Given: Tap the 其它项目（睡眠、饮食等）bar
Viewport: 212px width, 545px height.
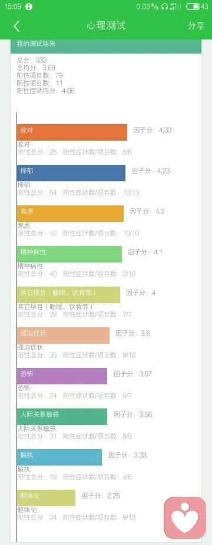Looking at the screenshot, I should [68, 295].
